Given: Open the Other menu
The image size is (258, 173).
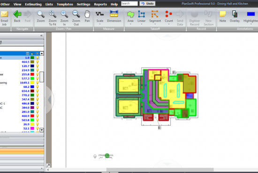Looking at the screenshot, I should click(x=5, y=4).
